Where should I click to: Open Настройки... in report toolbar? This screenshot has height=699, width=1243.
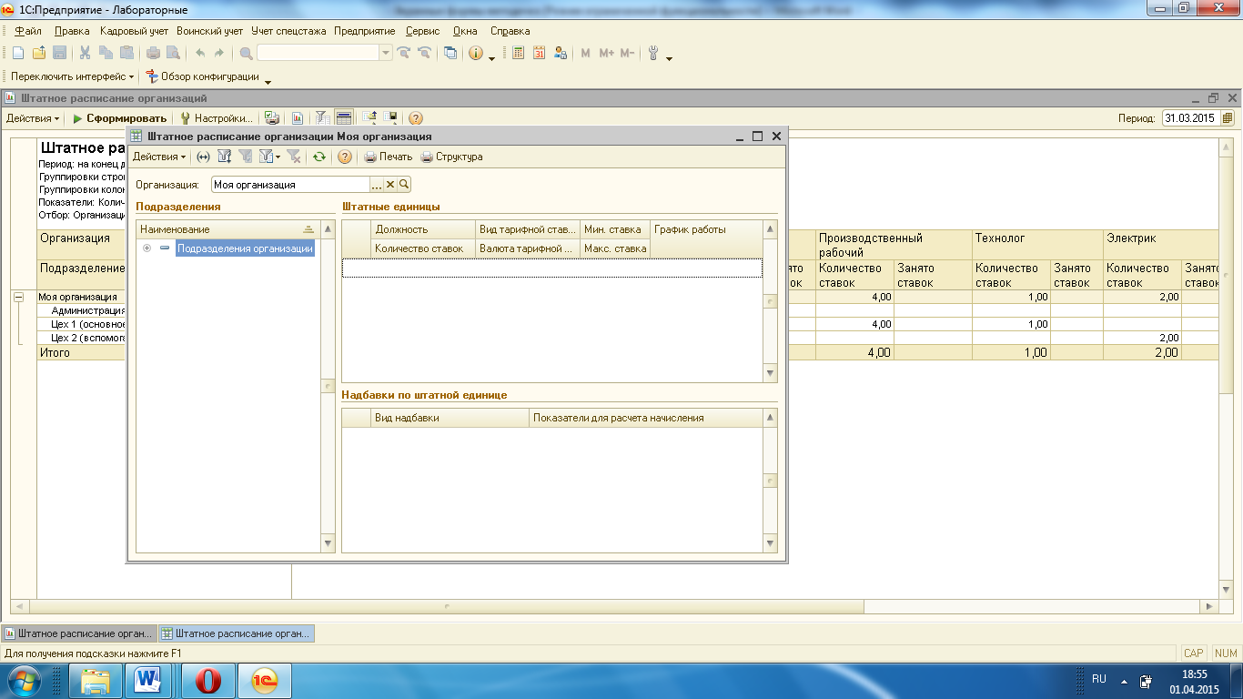[217, 118]
